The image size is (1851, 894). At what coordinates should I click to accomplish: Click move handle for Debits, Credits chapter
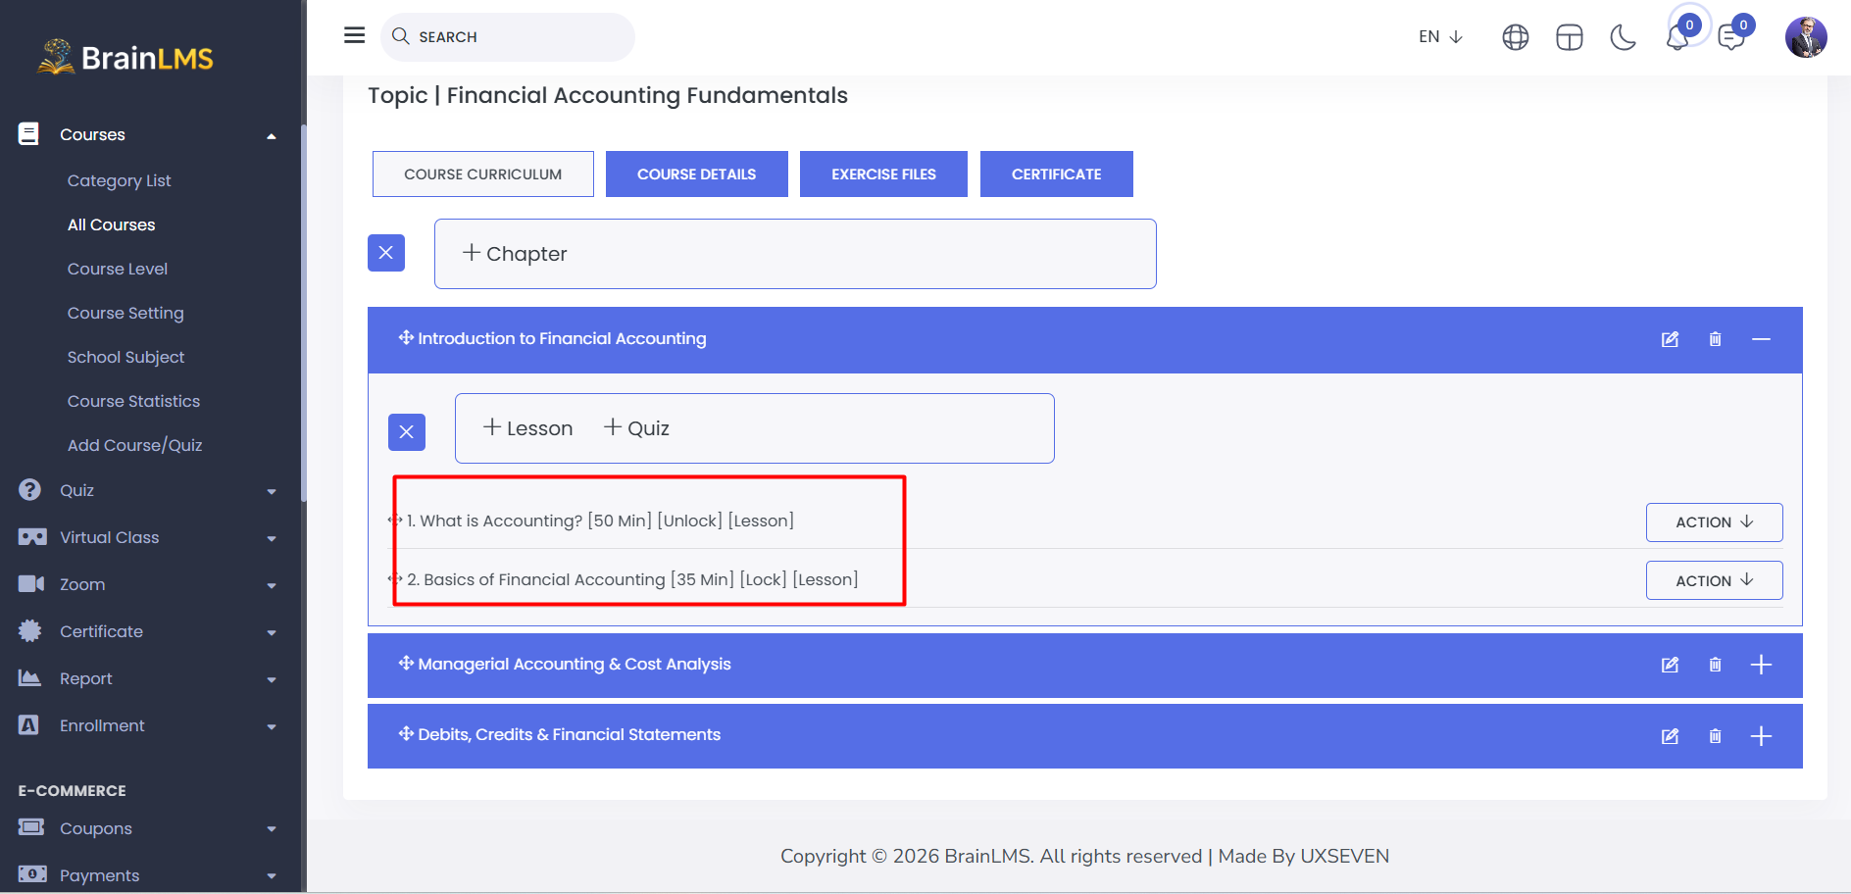(x=406, y=733)
